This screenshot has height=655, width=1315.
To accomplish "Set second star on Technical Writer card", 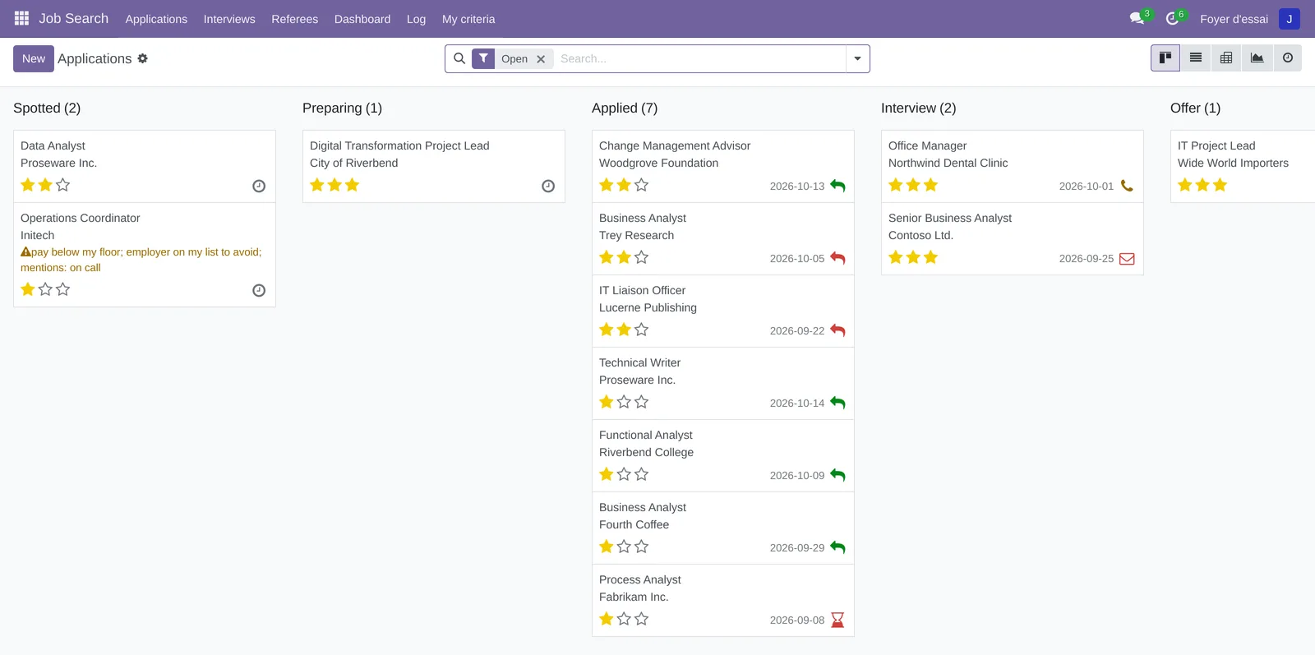I will coord(624,402).
